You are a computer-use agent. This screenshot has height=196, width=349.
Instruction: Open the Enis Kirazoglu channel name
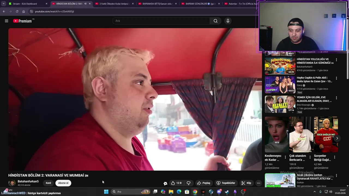coord(304,105)
